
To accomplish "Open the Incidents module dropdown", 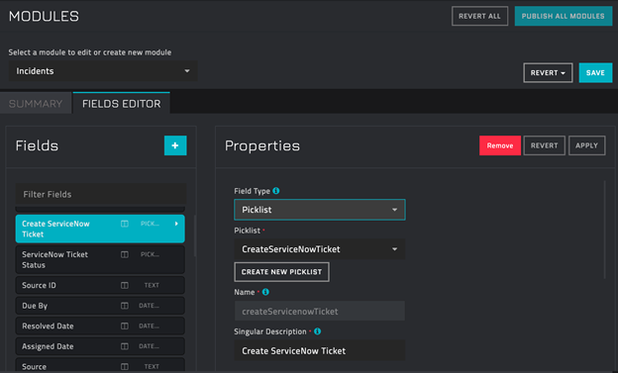I will (x=103, y=71).
